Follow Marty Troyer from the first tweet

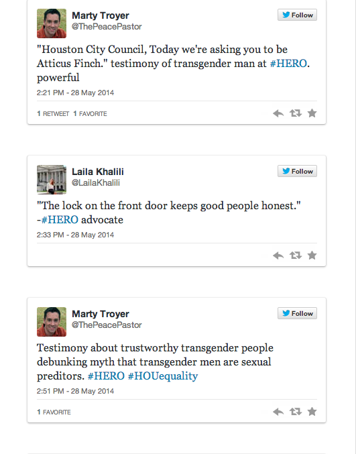(297, 15)
